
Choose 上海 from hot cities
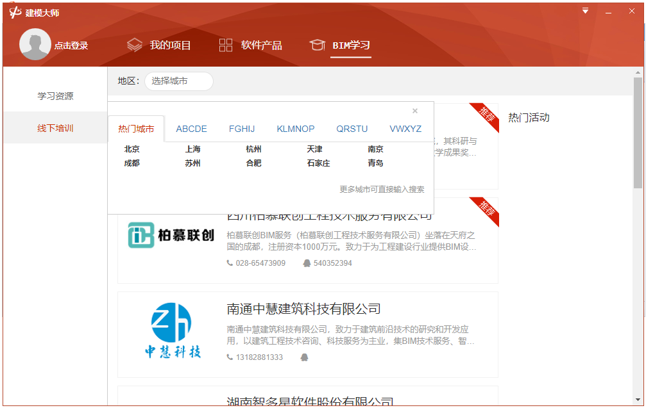click(193, 149)
